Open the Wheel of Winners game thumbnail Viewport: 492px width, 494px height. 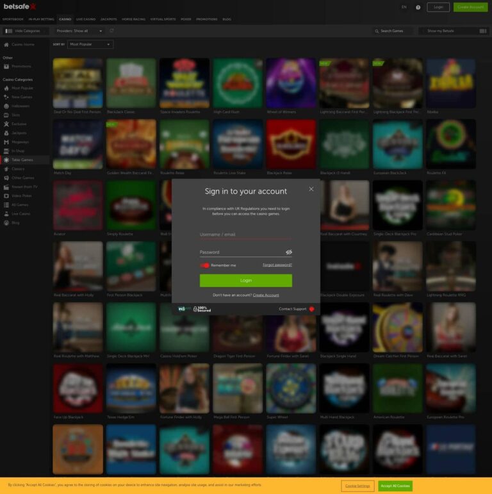point(291,83)
